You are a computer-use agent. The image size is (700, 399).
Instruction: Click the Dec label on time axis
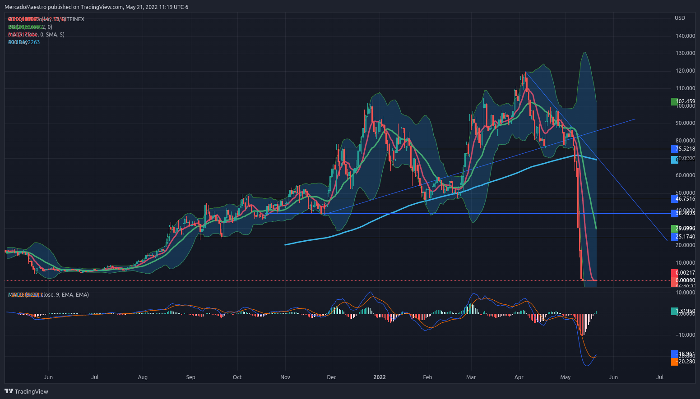pyautogui.click(x=332, y=377)
